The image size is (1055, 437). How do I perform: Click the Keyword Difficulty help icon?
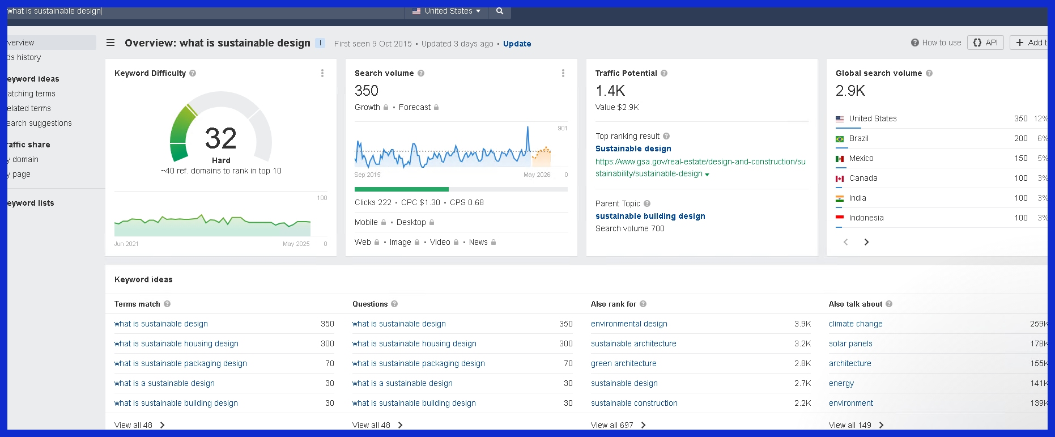(193, 73)
